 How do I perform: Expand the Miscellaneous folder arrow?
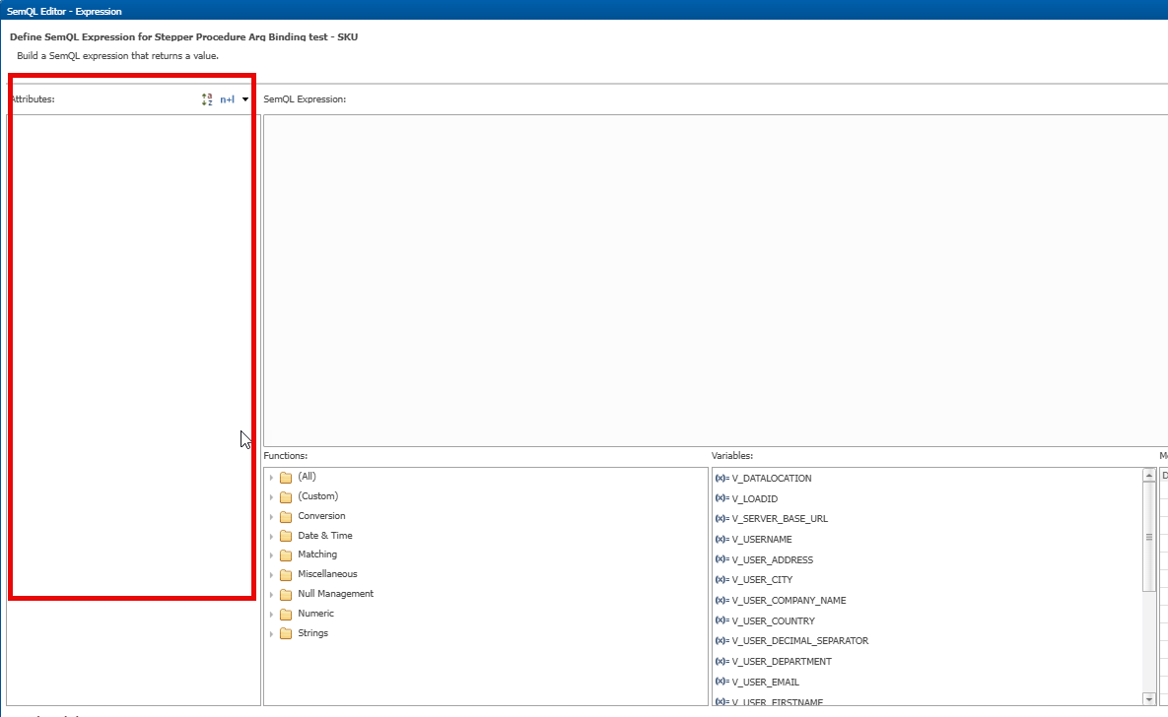tap(272, 575)
